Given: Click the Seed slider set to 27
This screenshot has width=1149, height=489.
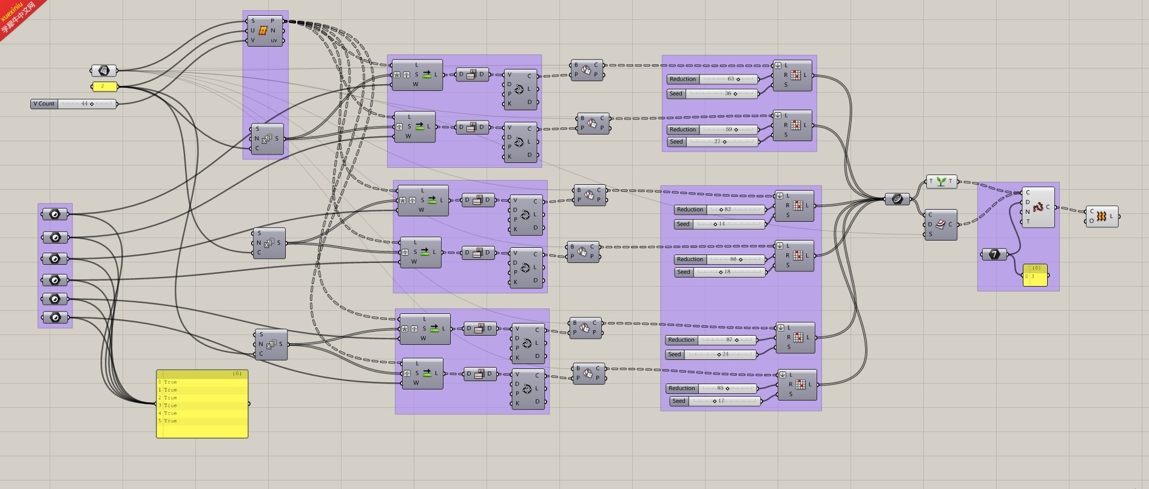Looking at the screenshot, I should [x=713, y=141].
